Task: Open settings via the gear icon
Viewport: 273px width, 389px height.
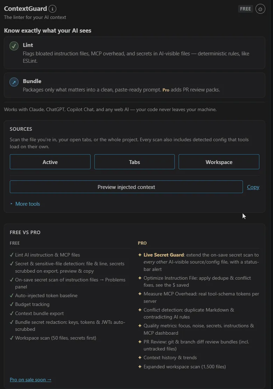Action: (260, 9)
